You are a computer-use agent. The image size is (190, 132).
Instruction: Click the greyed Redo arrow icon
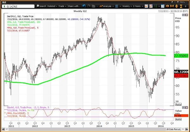[x=89, y=6]
